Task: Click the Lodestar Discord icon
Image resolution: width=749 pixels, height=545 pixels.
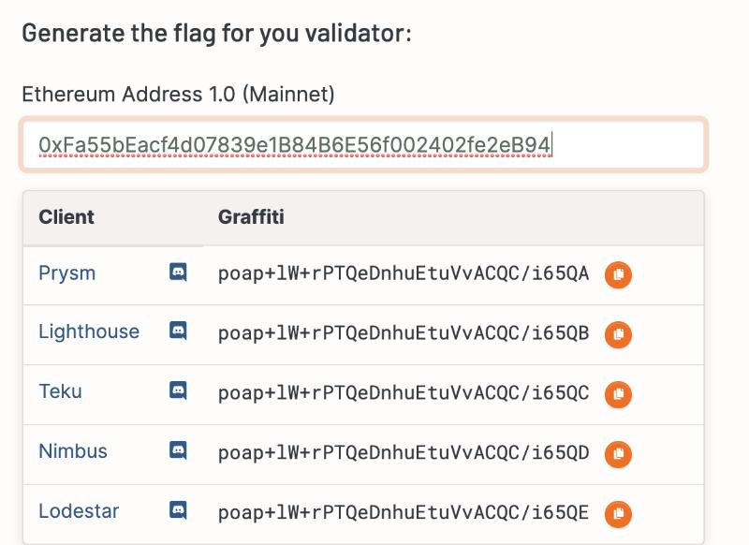Action: click(178, 510)
